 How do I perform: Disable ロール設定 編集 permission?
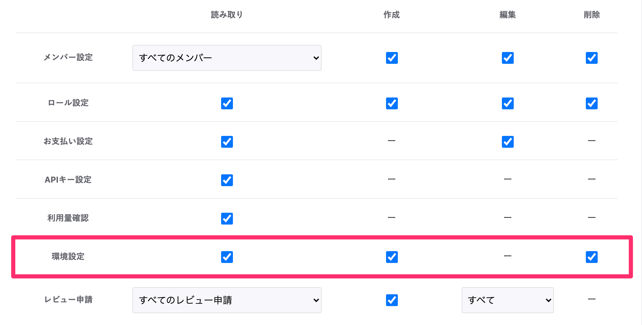pyautogui.click(x=508, y=103)
